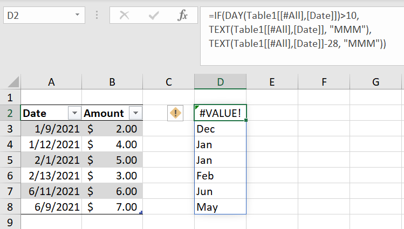Select the amount cell $ 7.00

click(112, 207)
